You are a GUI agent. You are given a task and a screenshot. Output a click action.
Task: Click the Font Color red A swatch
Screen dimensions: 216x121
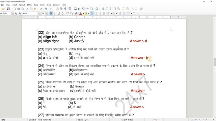pyautogui.click(x=81, y=13)
